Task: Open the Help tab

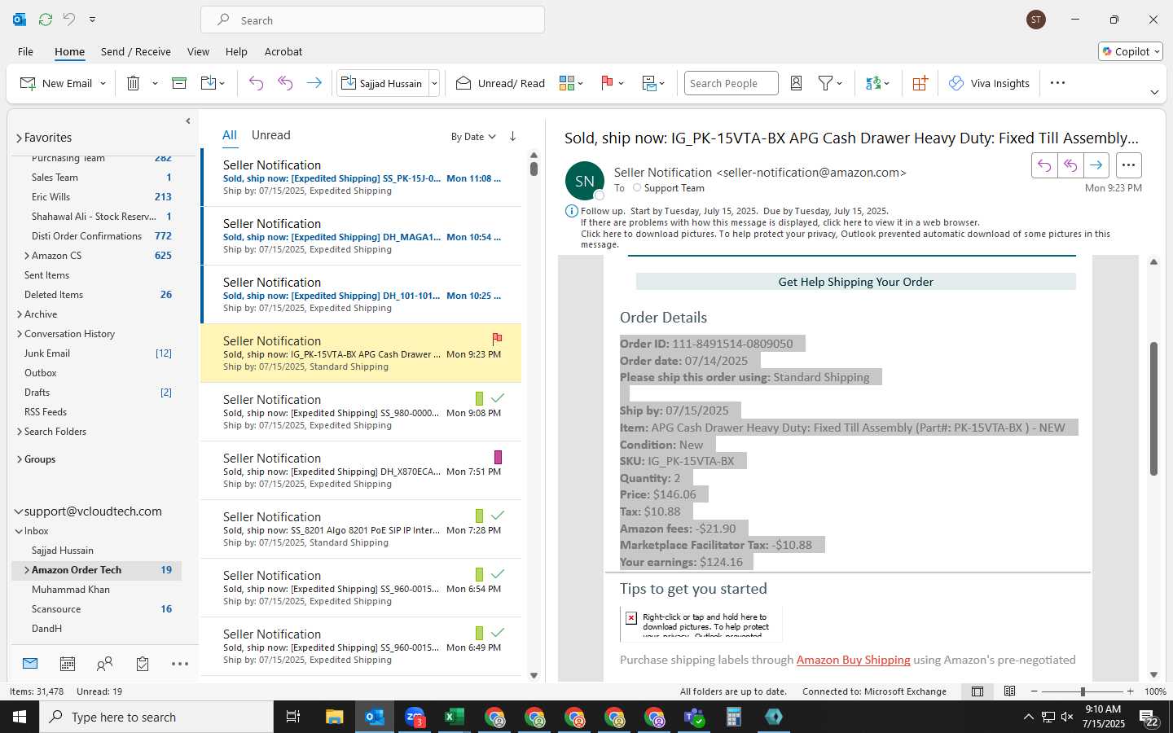Action: [x=236, y=51]
